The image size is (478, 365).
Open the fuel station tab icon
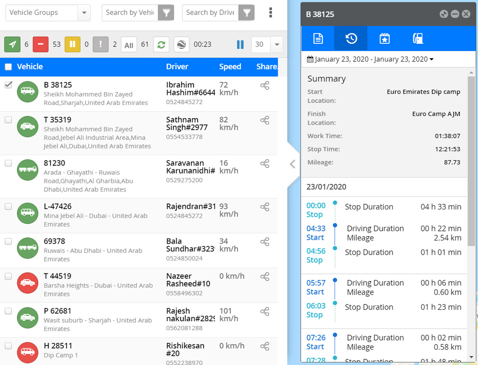pos(417,39)
